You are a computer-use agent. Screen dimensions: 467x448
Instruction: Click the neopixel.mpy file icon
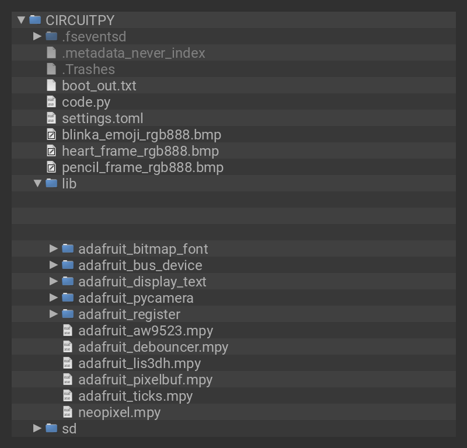(x=68, y=412)
